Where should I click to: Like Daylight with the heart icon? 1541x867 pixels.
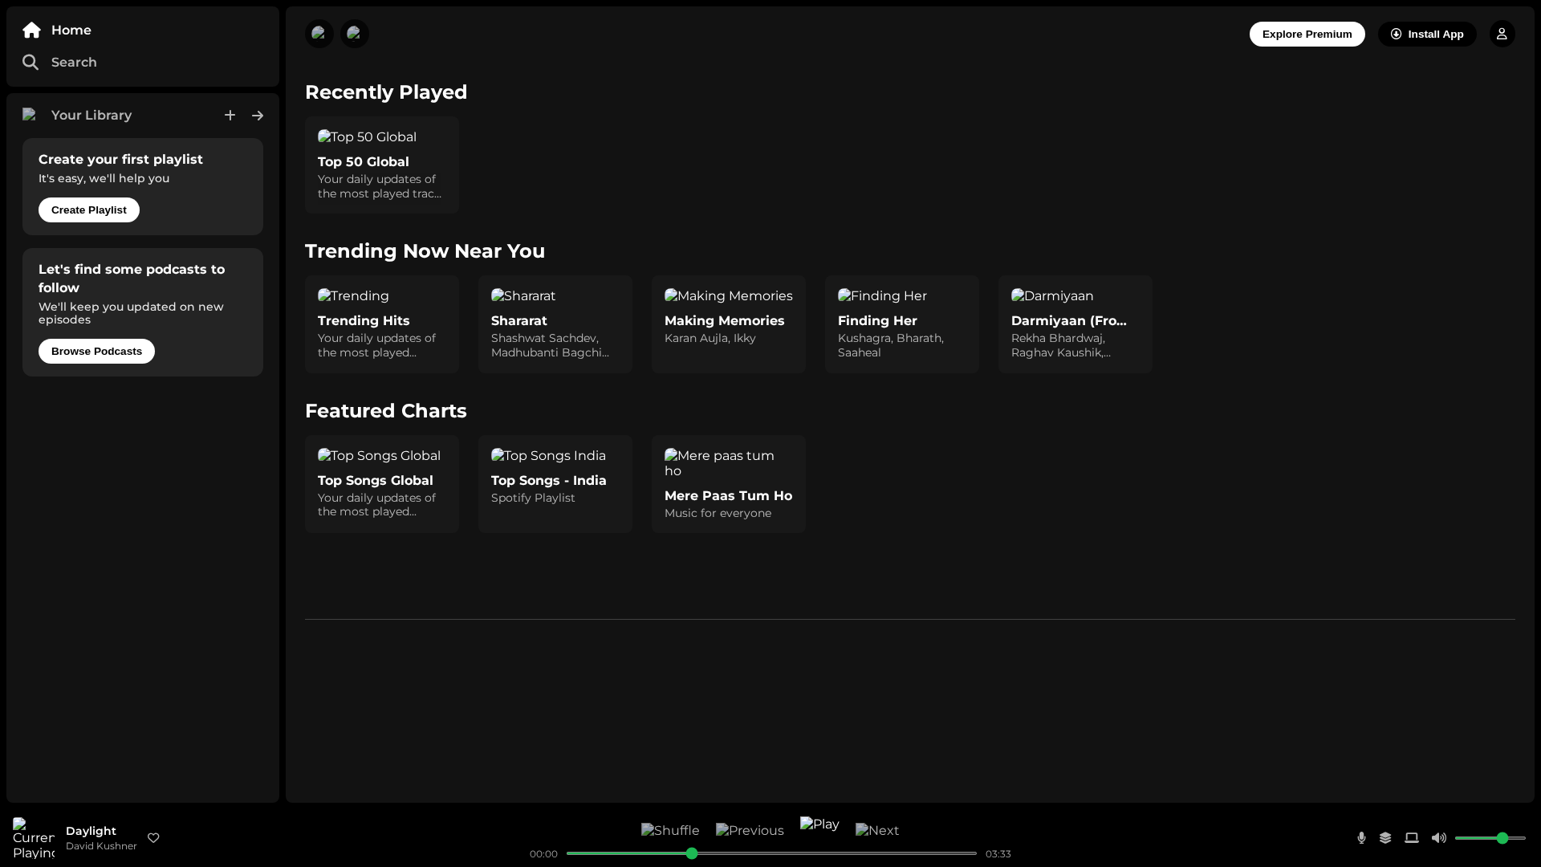[153, 838]
